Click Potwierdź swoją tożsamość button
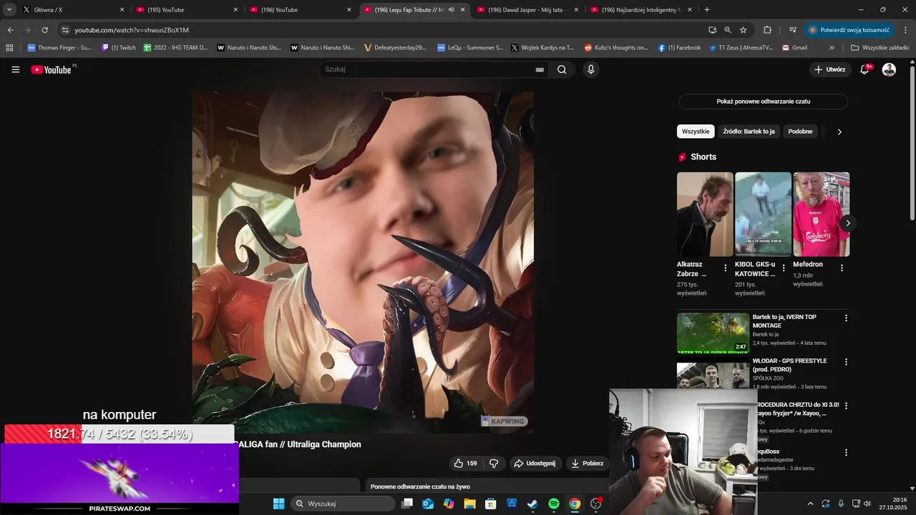916x515 pixels. [x=849, y=30]
